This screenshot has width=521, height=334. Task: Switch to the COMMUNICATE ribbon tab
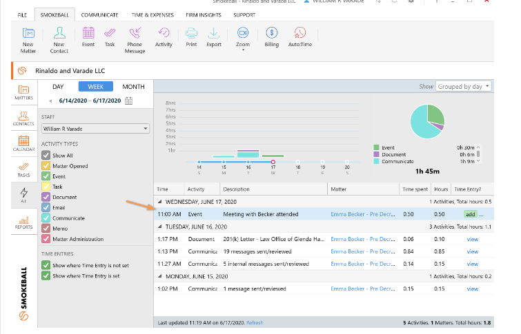click(99, 15)
